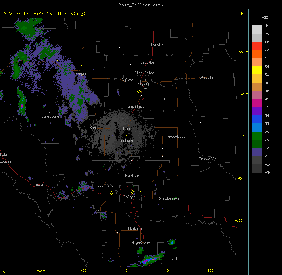
Task: Click the white plus marker north of Drumheller
Action: (x=200, y=122)
